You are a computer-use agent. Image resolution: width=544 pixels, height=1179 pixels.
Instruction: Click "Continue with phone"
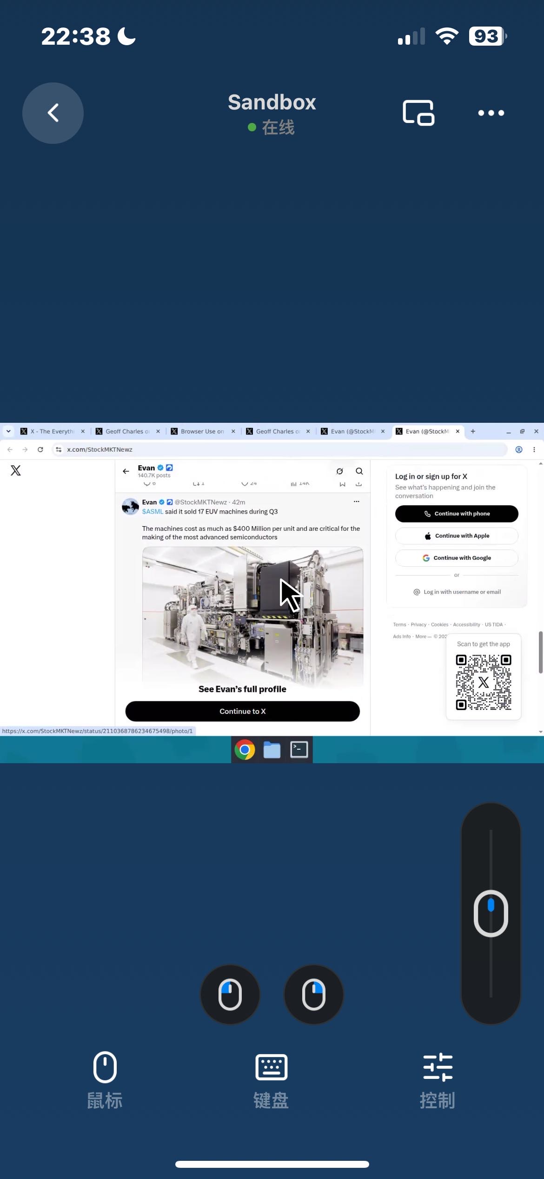point(457,514)
